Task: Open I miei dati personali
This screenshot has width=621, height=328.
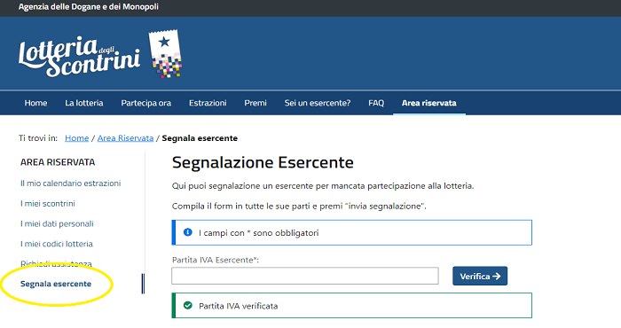Action: (57, 223)
